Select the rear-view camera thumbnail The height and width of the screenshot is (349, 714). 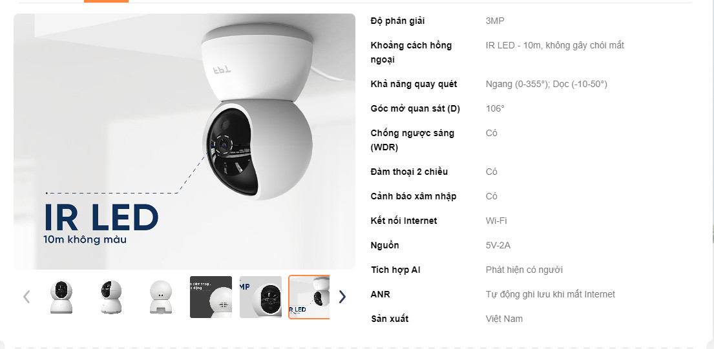161,297
